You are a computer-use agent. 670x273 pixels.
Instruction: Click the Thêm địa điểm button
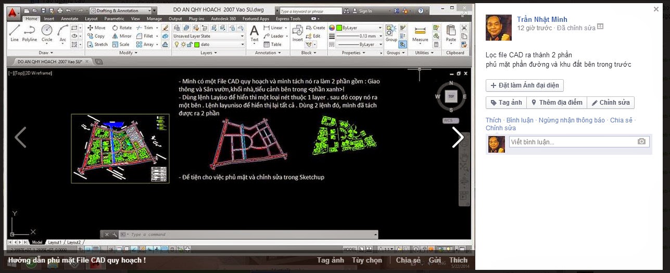[x=557, y=103]
